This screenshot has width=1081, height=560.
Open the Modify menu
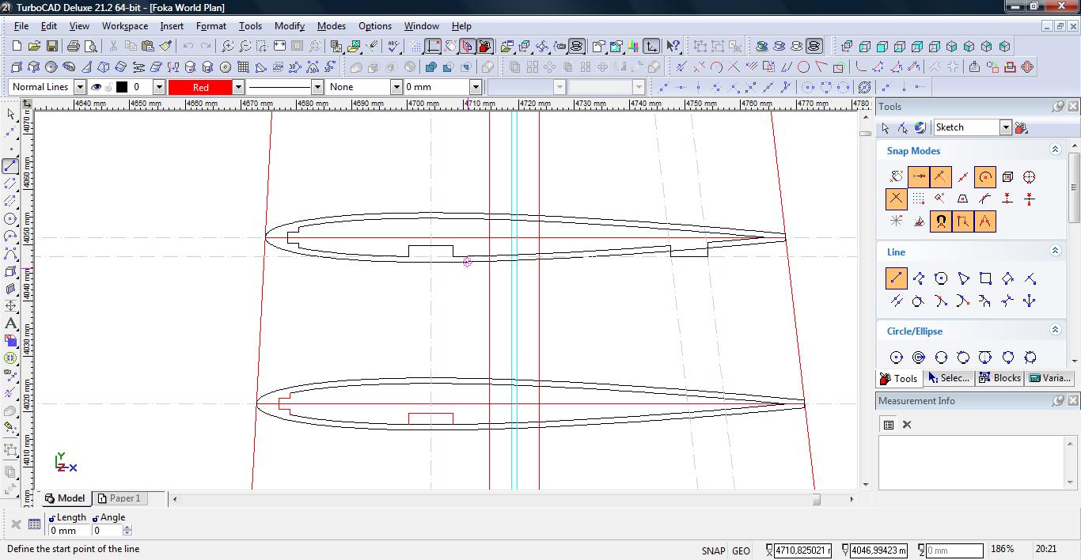pyautogui.click(x=289, y=26)
